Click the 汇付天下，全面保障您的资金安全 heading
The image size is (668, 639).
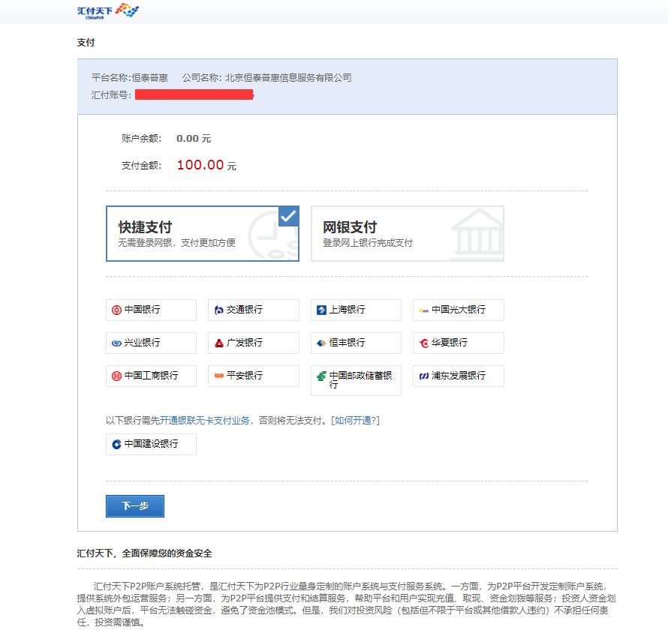144,553
